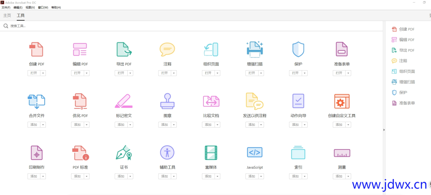Click the 合并文件 icon

[x=36, y=101]
